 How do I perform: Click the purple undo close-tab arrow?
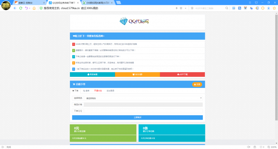(27, 8)
